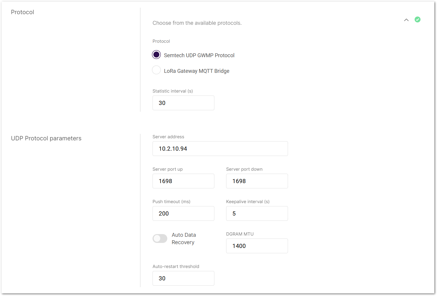Collapse the Protocol section with the chevron
Viewport: 437px width, 296px height.
406,20
